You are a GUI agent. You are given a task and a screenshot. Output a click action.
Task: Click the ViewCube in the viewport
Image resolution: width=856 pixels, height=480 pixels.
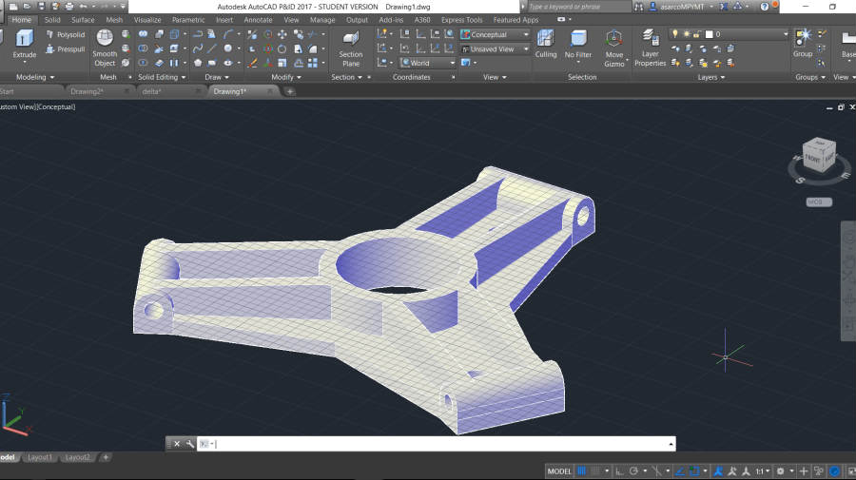coord(817,154)
